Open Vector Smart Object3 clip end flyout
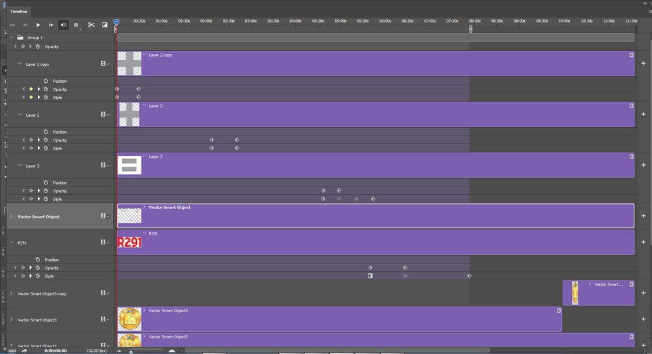 coord(559,311)
